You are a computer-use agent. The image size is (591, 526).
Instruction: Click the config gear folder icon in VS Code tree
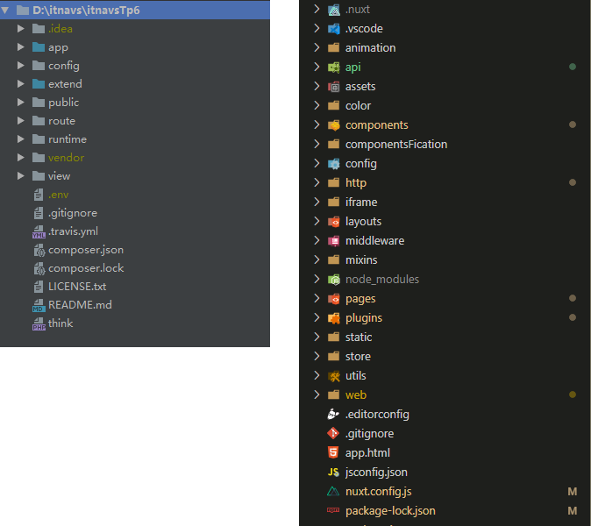point(333,164)
